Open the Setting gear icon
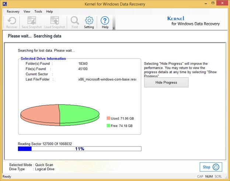The height and width of the screenshot is (181, 230). click(x=89, y=22)
